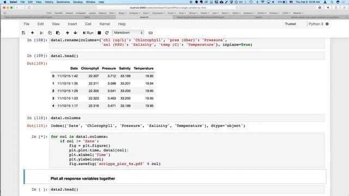Click the 3.541 pressure value
The image size is (349, 196).
point(111,91)
